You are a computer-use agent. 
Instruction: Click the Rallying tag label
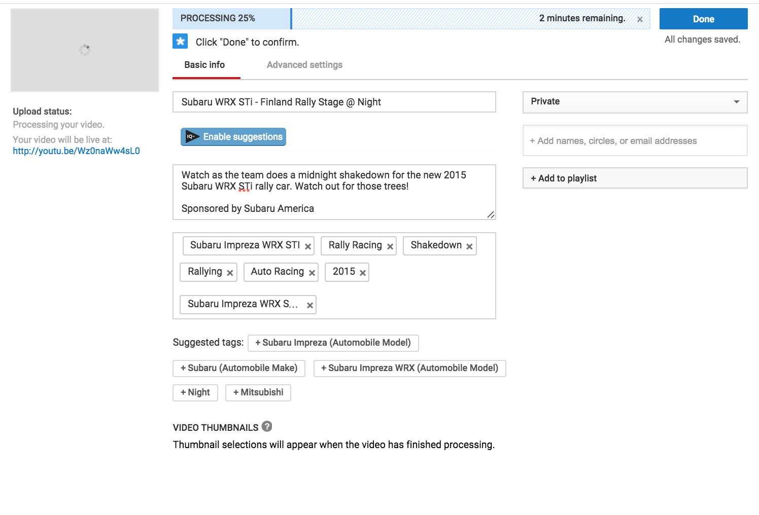click(x=205, y=272)
